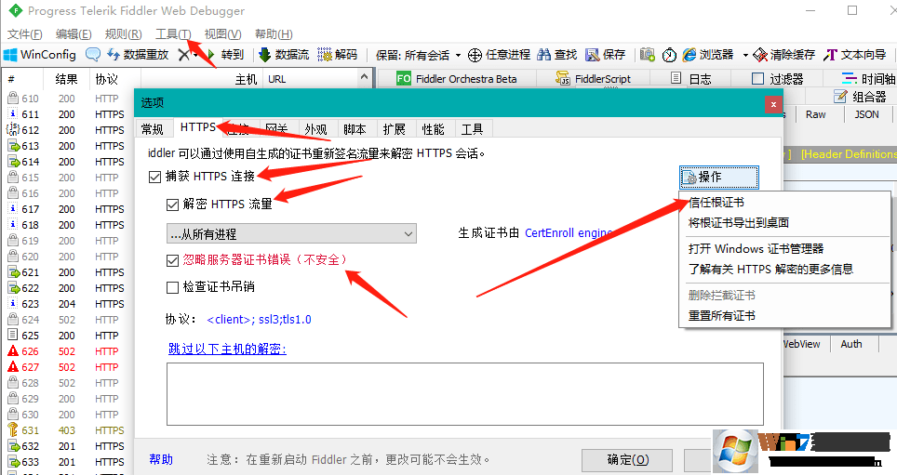
Task: Click the Decode (解码) toolbar icon
Action: pyautogui.click(x=325, y=55)
